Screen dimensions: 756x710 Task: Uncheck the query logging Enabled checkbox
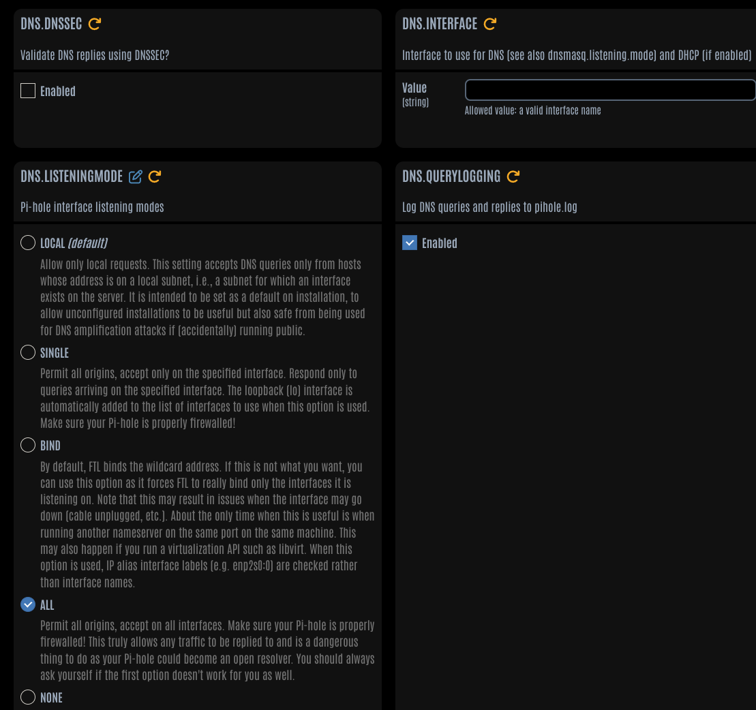tap(410, 243)
